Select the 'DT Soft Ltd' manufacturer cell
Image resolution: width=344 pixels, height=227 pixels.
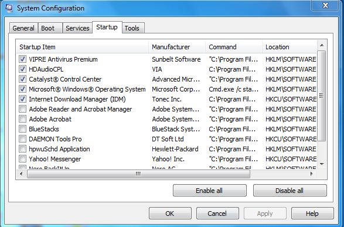click(168, 139)
